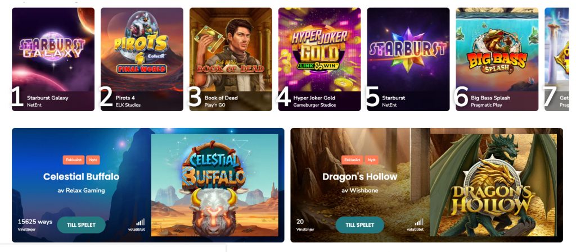
Task: Click the Exklusivt badge on Celestial Buffalo
Action: pos(74,160)
